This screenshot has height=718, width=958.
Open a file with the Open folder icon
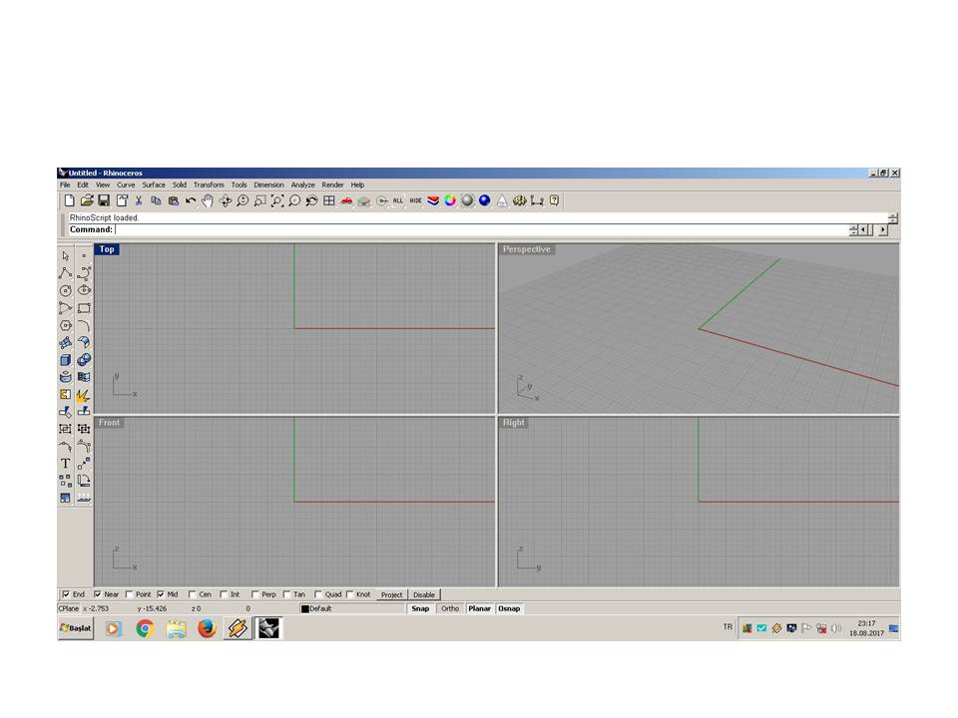point(87,200)
